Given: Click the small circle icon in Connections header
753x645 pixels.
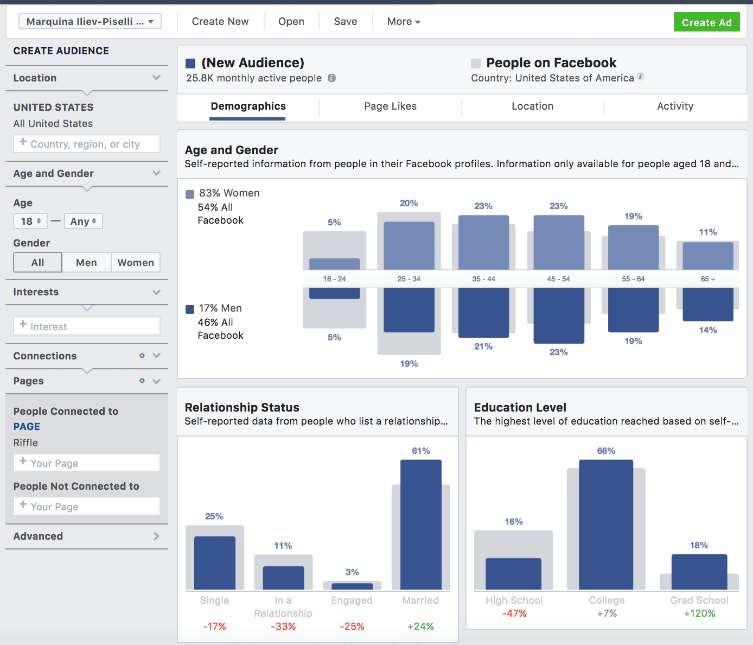Looking at the screenshot, I should tap(142, 356).
